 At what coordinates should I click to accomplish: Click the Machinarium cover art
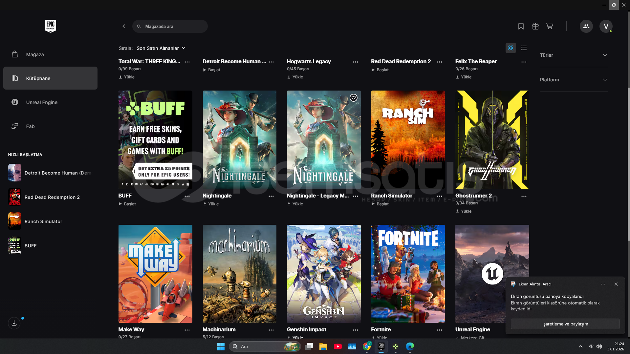point(240,274)
